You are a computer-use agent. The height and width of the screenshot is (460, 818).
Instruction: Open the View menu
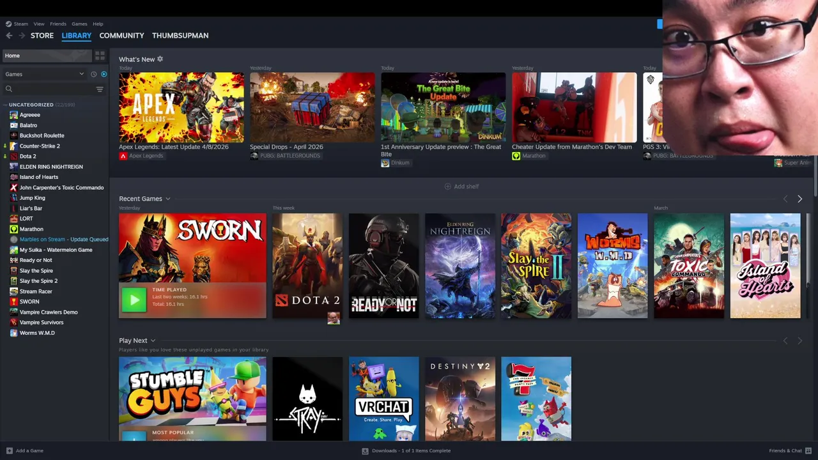(x=39, y=24)
